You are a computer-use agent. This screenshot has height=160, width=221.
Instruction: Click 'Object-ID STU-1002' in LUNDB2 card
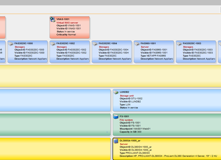[131, 99]
